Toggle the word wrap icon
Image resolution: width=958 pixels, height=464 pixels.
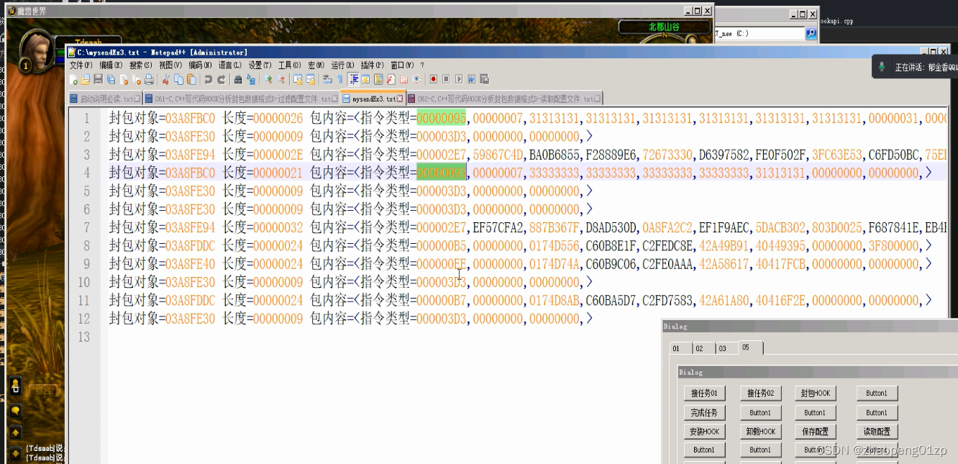(x=327, y=79)
